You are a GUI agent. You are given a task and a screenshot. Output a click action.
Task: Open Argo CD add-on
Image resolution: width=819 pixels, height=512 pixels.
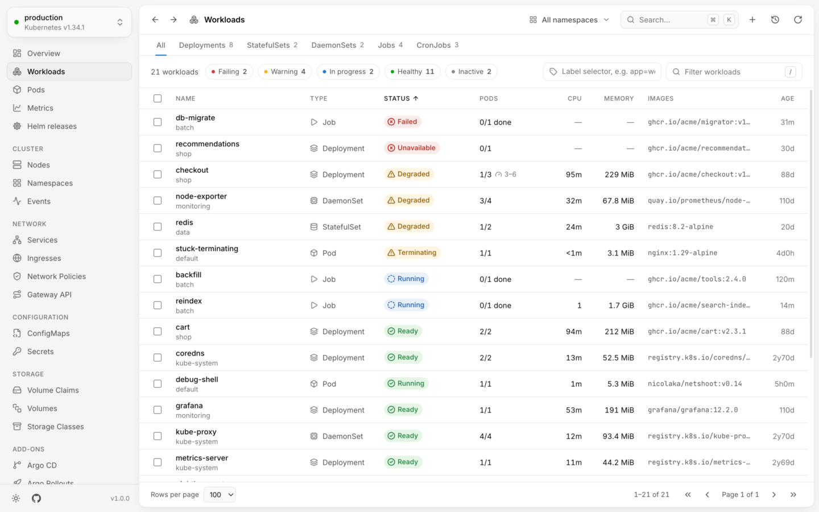69,465
